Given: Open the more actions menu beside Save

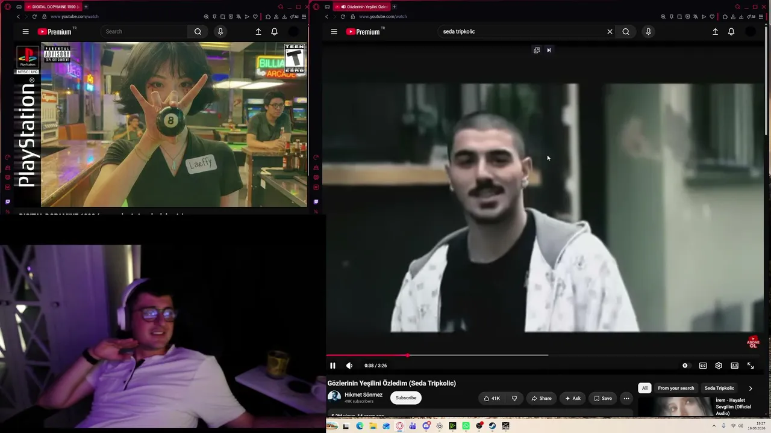Looking at the screenshot, I should tap(626, 398).
